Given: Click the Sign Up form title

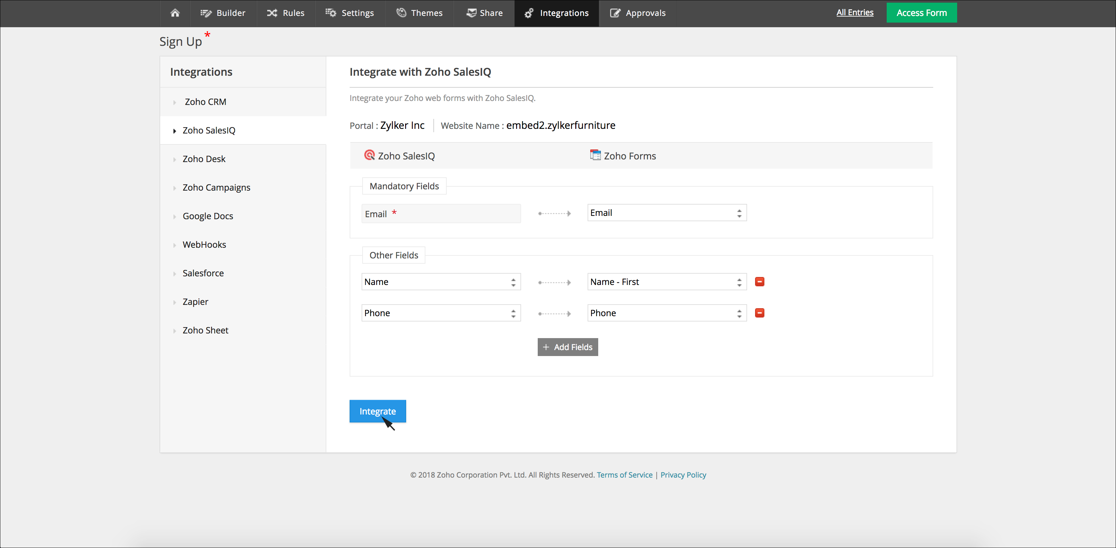Looking at the screenshot, I should point(181,42).
